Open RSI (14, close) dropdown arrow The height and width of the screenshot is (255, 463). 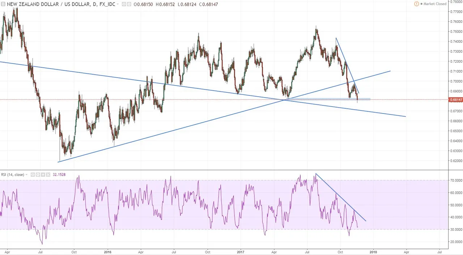coord(26,175)
